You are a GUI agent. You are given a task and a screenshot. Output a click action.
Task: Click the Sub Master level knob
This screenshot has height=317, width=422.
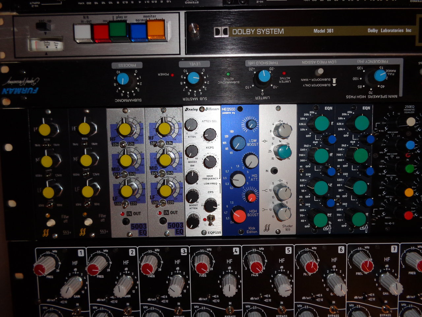[x=194, y=78]
